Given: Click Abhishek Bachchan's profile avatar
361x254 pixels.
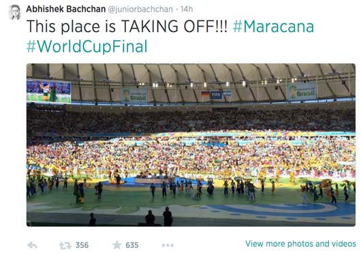Looking at the screenshot, I should (15, 12).
